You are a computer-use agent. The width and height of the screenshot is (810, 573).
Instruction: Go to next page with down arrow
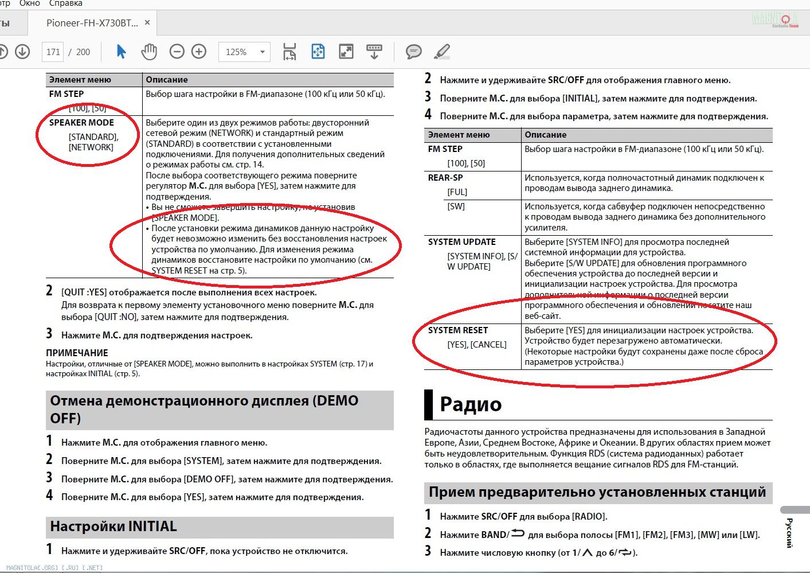(22, 52)
